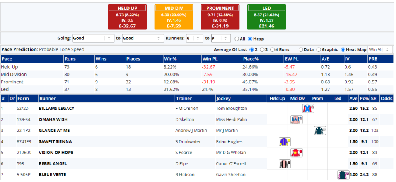Screen dimensions: 396x182
Task: Open the Win % dropdown
Action: pyautogui.click(x=380, y=49)
